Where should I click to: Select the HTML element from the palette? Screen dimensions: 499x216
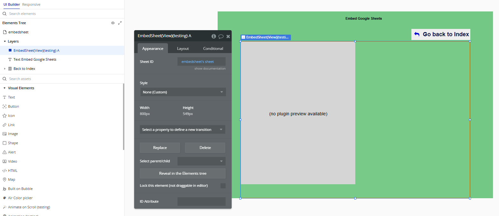[x=13, y=171]
